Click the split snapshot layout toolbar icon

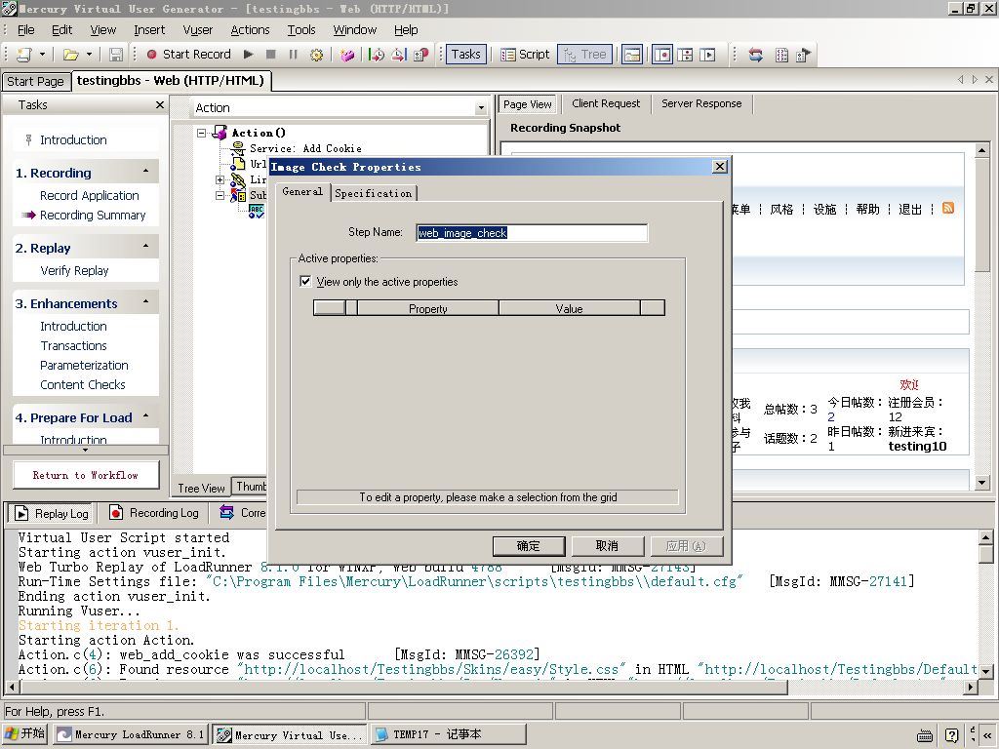[685, 55]
